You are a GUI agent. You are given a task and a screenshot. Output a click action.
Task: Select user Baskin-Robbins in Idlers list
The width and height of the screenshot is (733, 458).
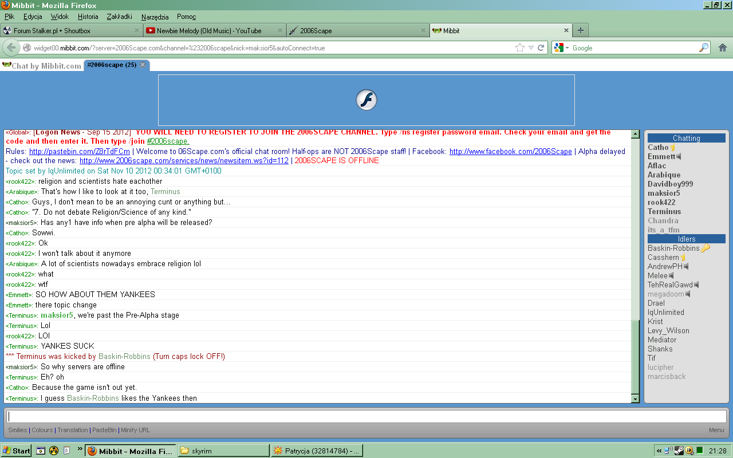click(x=673, y=248)
